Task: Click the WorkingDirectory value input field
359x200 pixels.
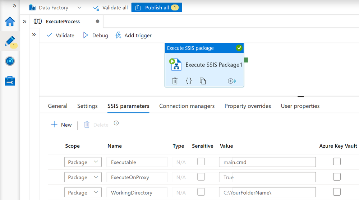Action: tap(267, 192)
